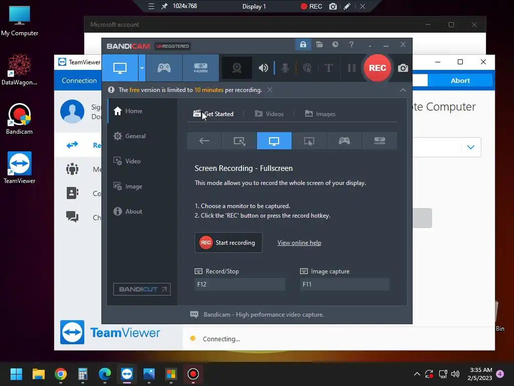Select fullscreen mode icon in selector row
The height and width of the screenshot is (386, 514).
[274, 141]
